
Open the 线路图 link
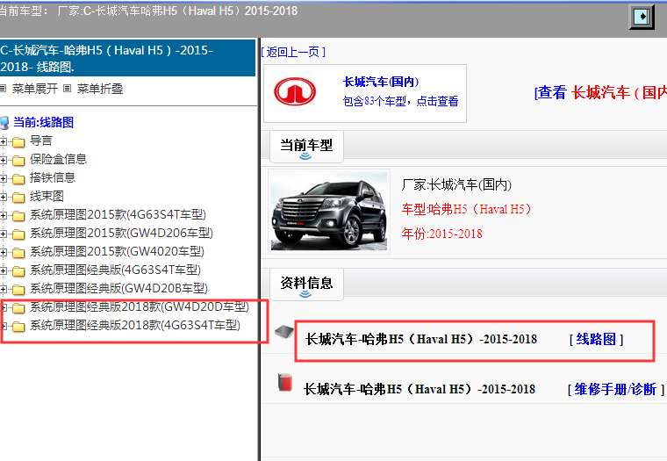(596, 339)
